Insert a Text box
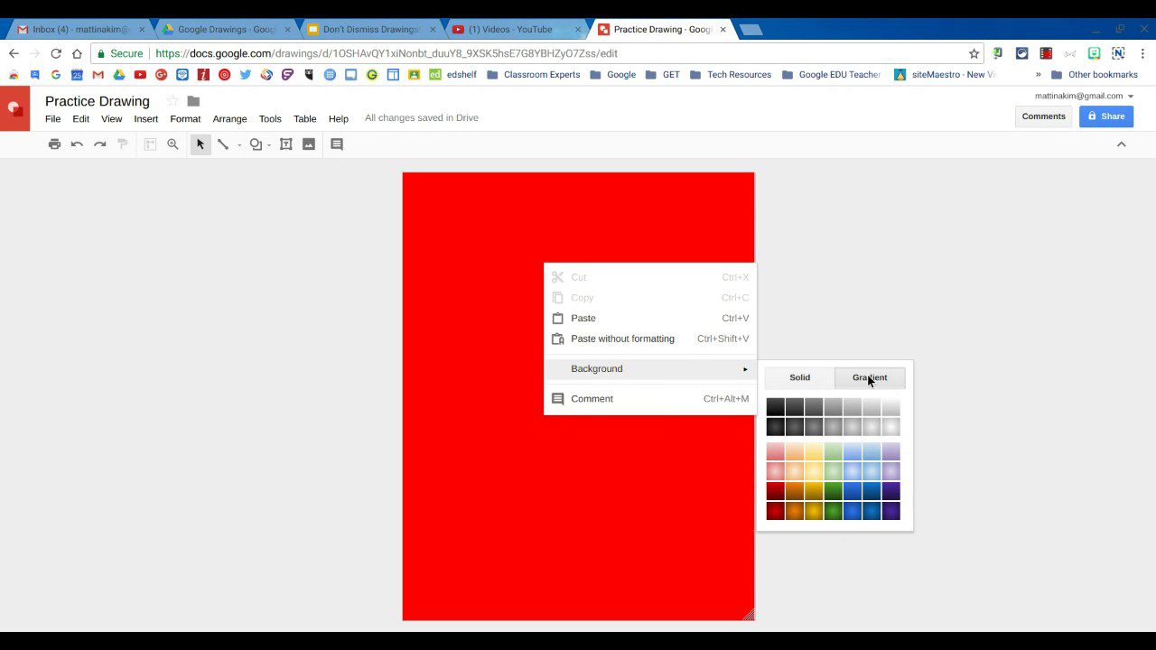 point(286,144)
